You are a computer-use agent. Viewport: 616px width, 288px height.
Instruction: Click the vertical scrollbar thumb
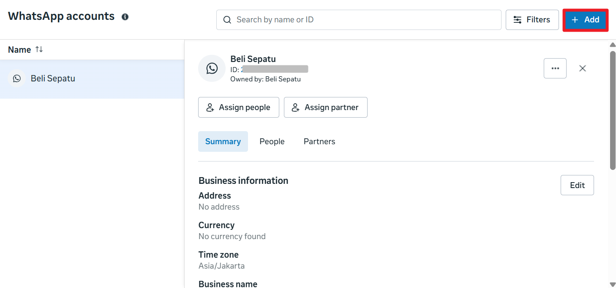[613, 110]
